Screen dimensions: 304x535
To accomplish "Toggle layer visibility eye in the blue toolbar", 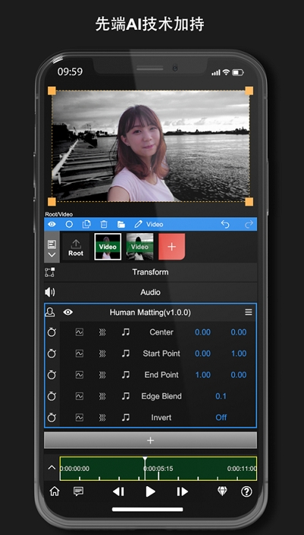I will pyautogui.click(x=52, y=224).
